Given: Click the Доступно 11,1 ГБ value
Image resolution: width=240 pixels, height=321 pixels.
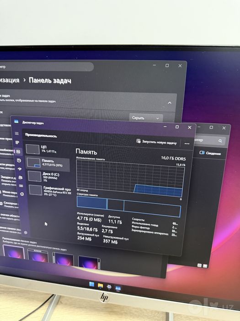Looking at the screenshot, I should click(115, 221).
